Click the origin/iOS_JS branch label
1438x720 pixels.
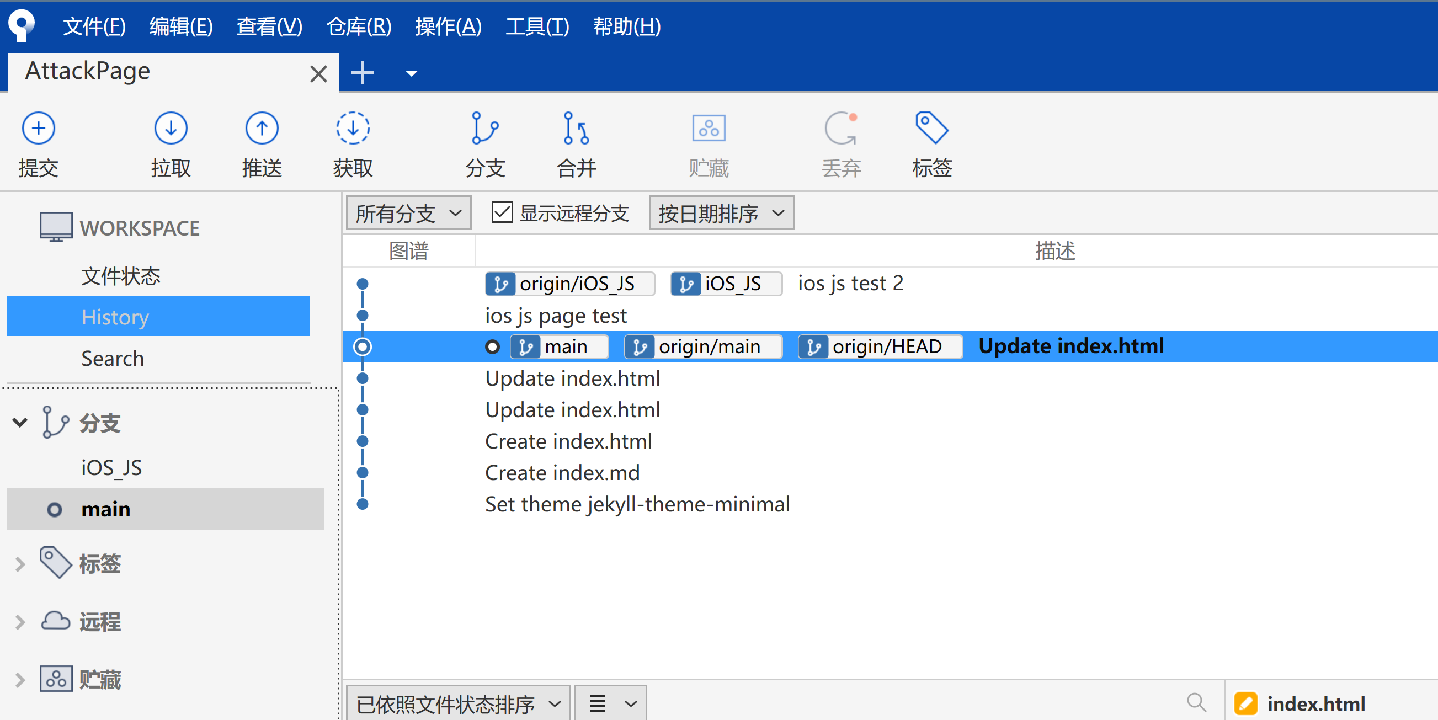[569, 284]
